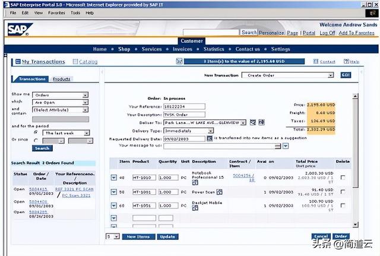
Task: Open contract 5004256 link
Action: [243, 178]
